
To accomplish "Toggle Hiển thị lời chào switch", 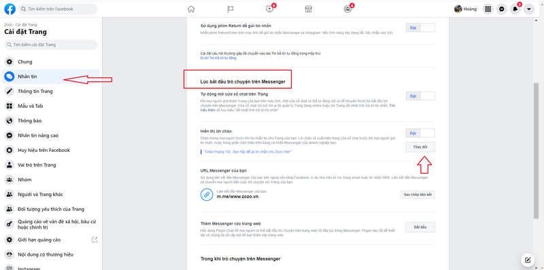I will (x=420, y=133).
